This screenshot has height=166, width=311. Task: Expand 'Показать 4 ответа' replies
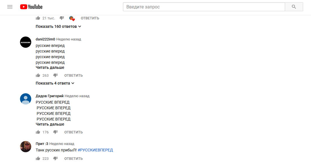tap(55, 83)
